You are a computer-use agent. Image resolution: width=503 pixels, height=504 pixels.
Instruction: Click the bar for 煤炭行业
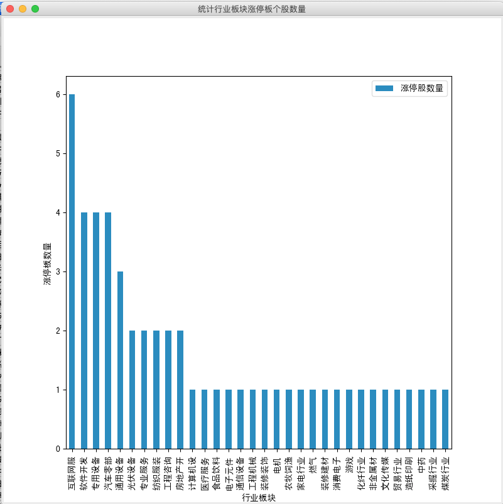445,419
